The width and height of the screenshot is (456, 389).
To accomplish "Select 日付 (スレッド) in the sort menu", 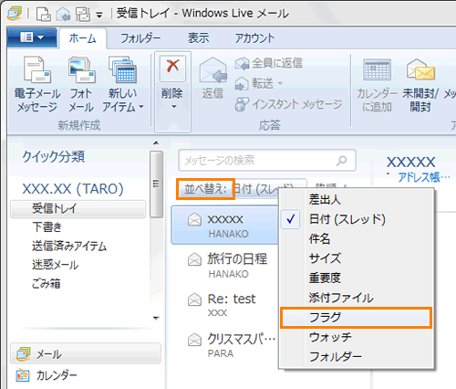I will (357, 219).
